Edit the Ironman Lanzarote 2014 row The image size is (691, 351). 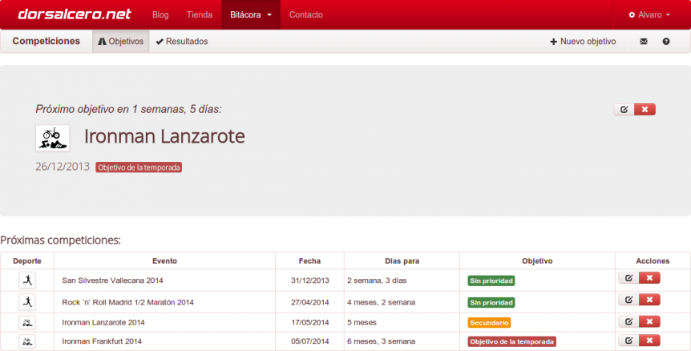click(x=628, y=321)
